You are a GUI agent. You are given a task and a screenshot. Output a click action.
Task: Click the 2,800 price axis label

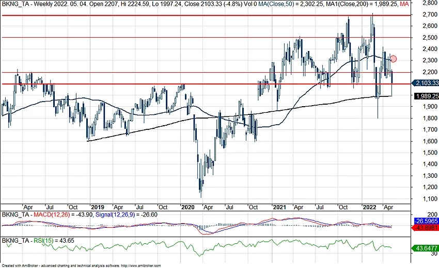click(x=430, y=3)
